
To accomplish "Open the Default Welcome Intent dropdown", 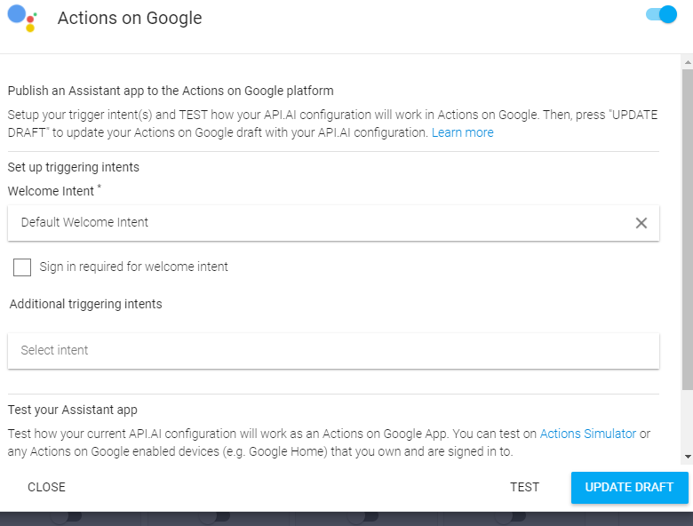I will pyautogui.click(x=333, y=223).
